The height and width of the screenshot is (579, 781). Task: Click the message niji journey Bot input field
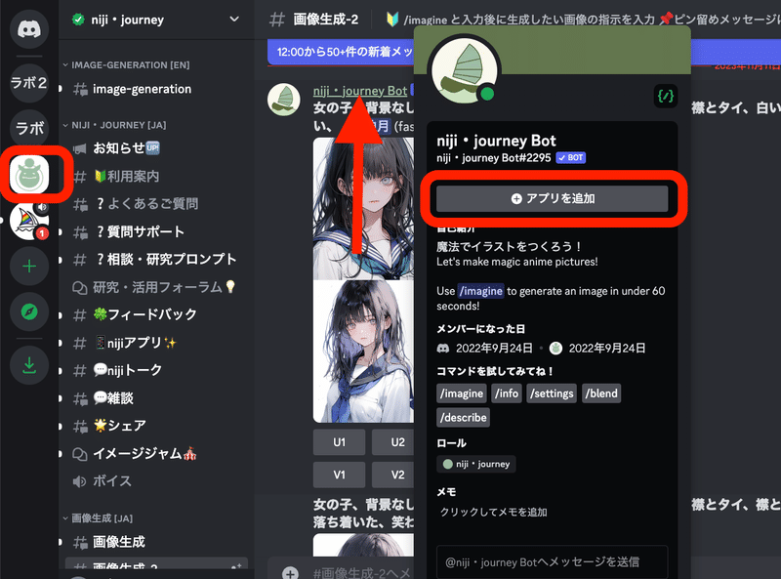(x=553, y=562)
